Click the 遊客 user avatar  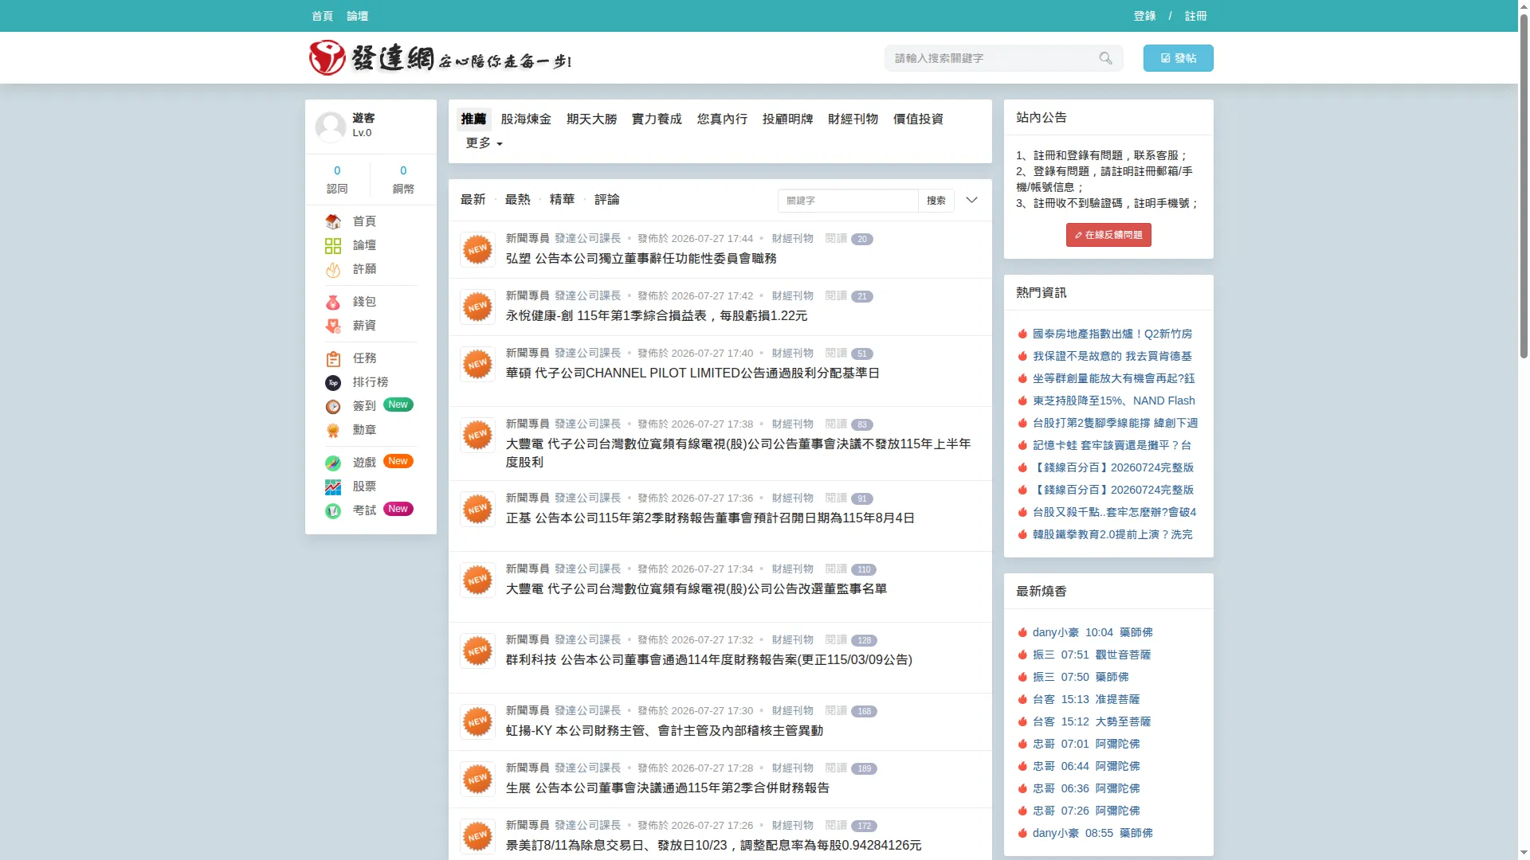330,126
